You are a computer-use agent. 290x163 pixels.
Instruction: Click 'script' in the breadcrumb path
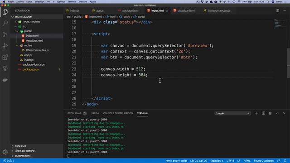click(141, 17)
